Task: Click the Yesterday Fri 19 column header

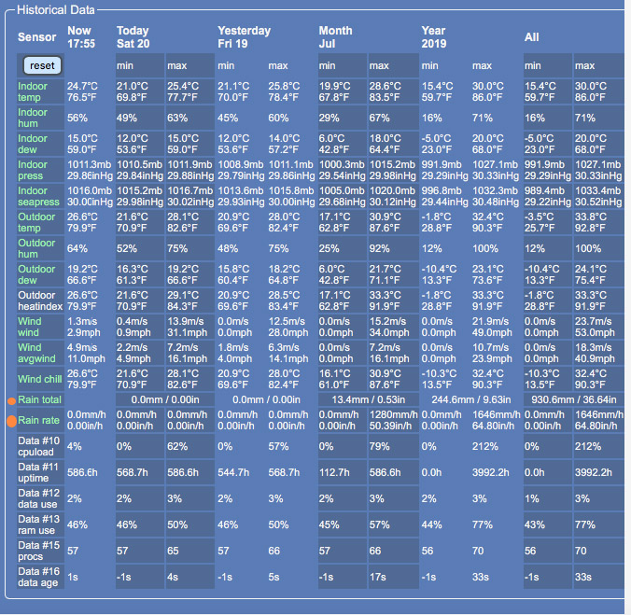Action: coord(244,36)
